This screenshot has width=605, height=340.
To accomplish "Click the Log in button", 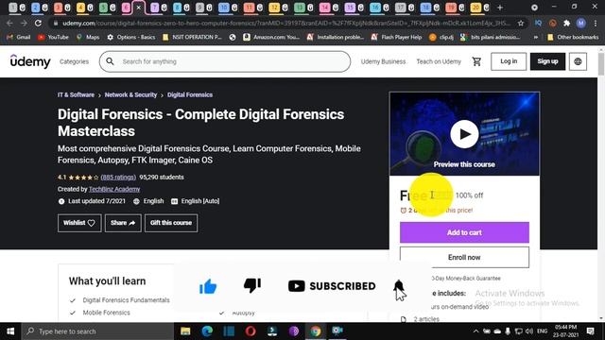I will pos(509,61).
